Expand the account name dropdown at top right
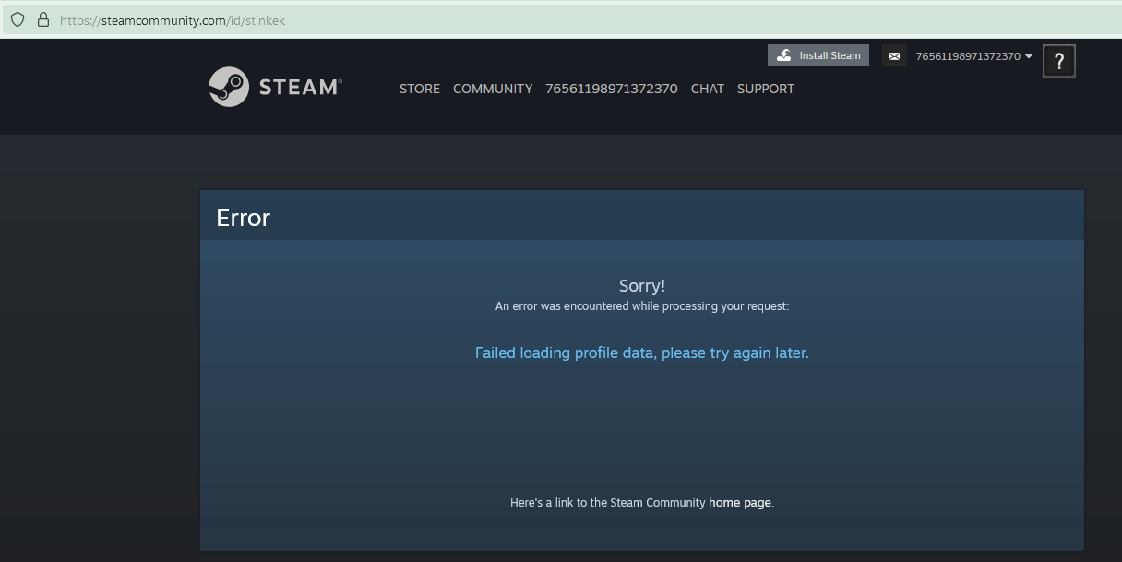The width and height of the screenshot is (1122, 562). pyautogui.click(x=974, y=56)
